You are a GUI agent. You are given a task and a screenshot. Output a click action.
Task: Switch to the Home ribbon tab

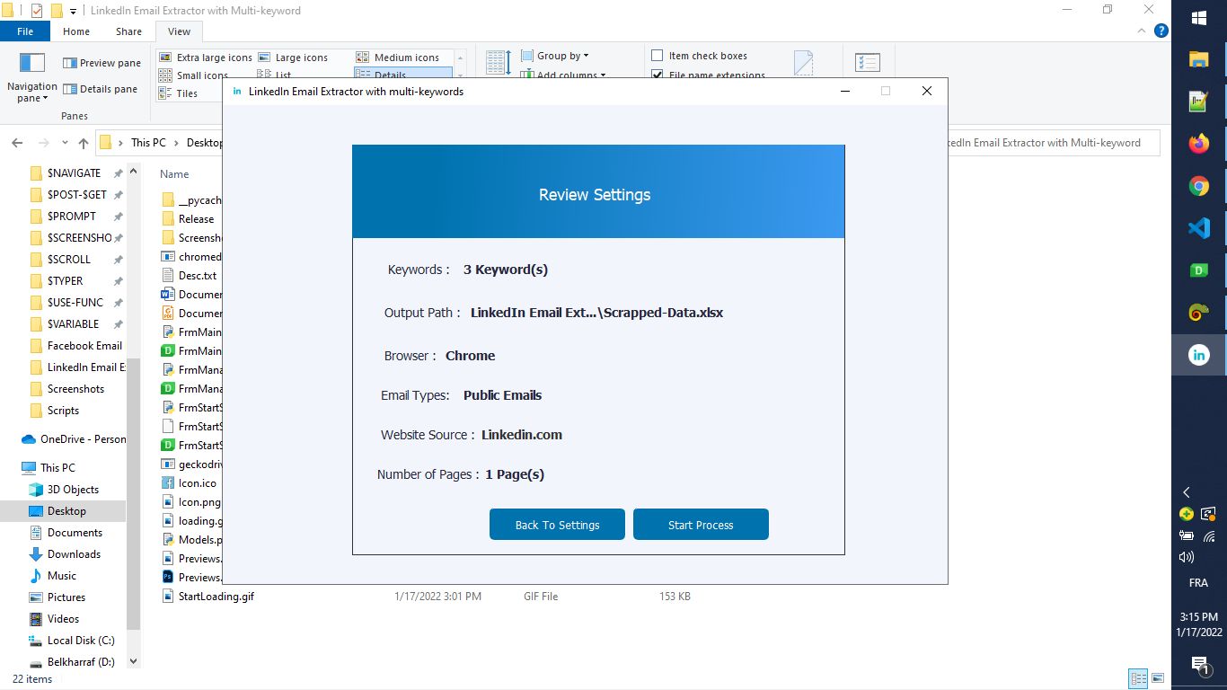tap(76, 31)
